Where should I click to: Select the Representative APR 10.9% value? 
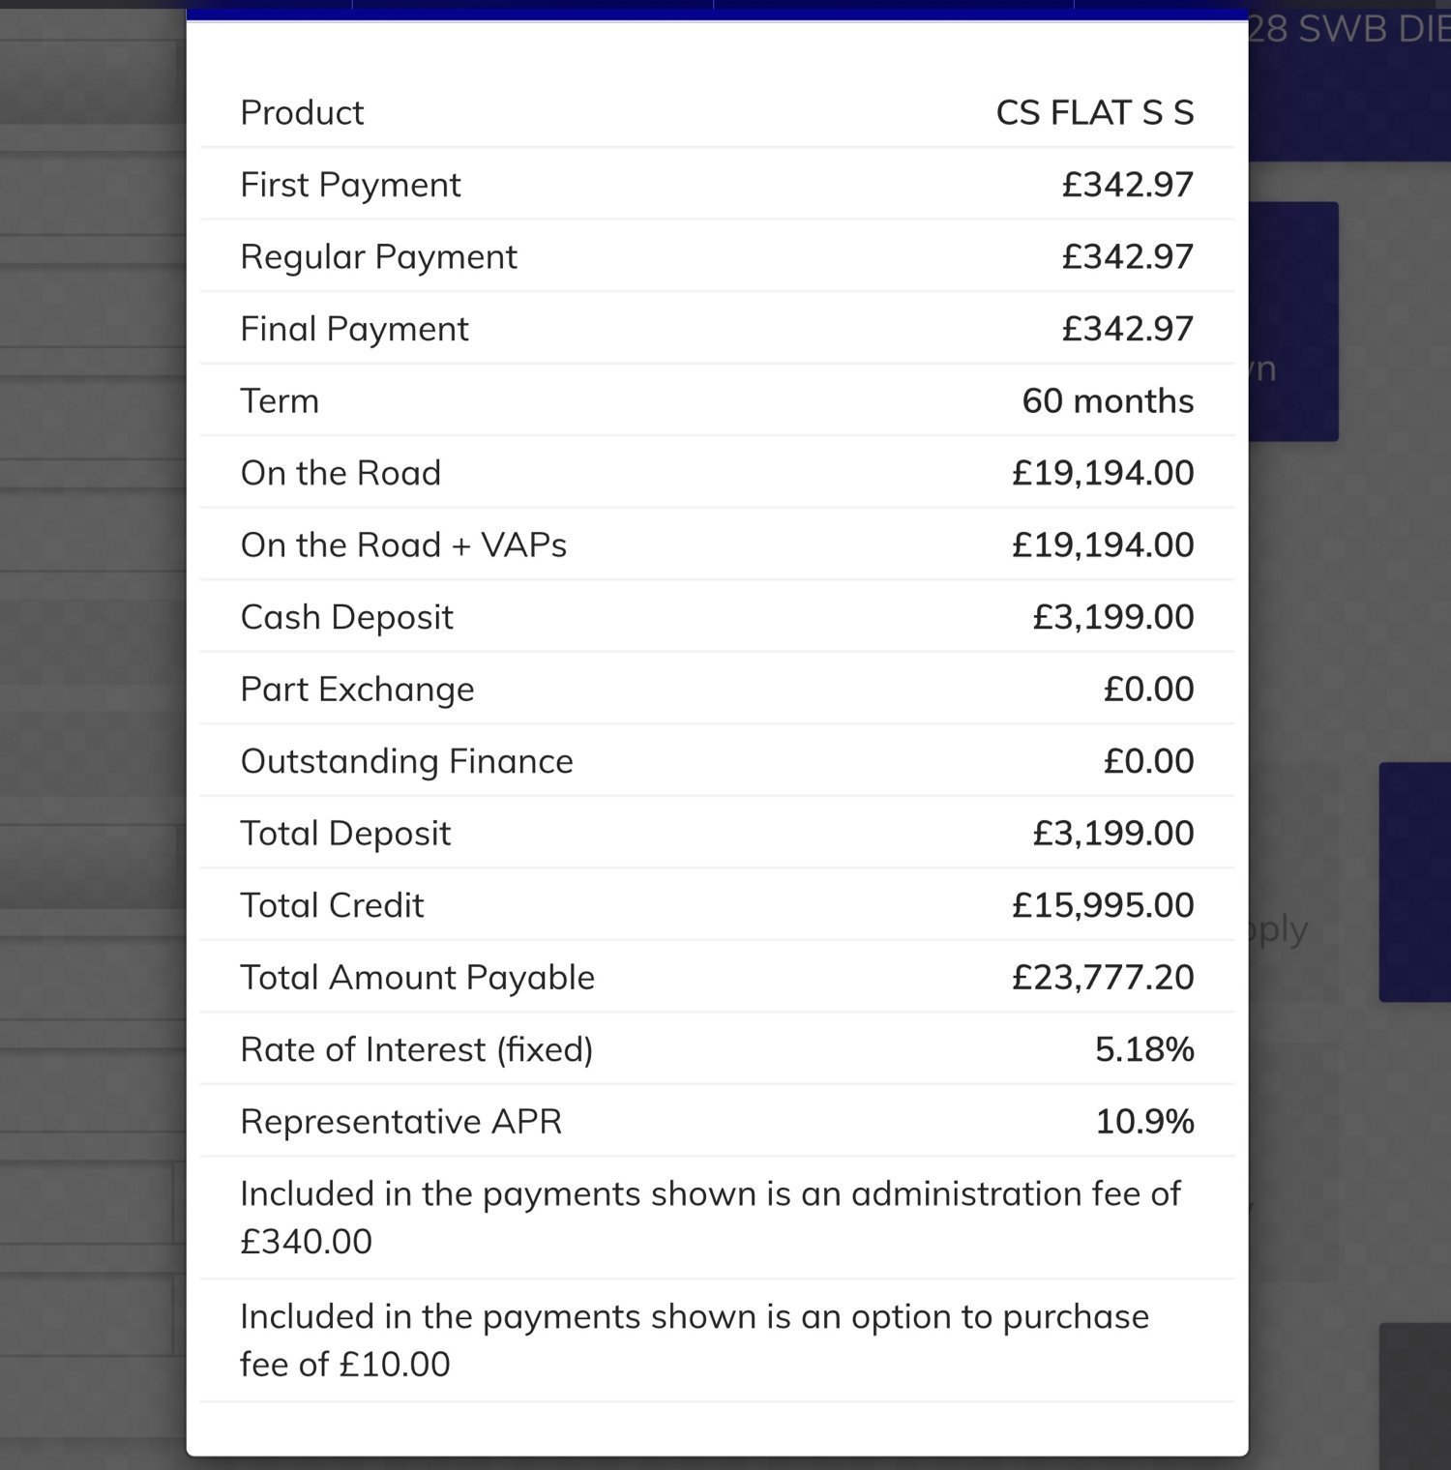tap(1144, 1121)
